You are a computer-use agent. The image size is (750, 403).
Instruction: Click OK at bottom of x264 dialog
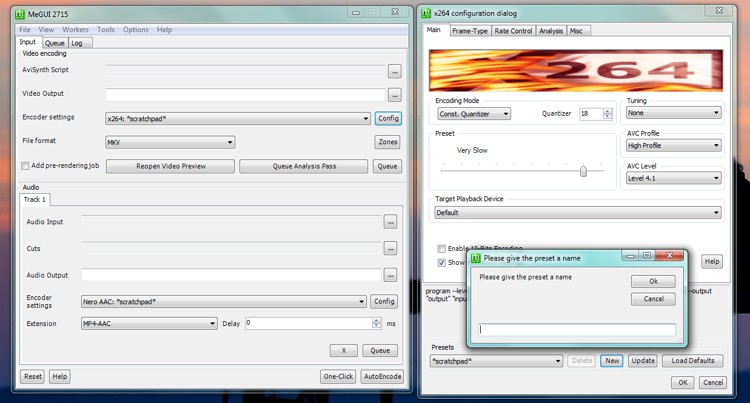click(x=683, y=382)
